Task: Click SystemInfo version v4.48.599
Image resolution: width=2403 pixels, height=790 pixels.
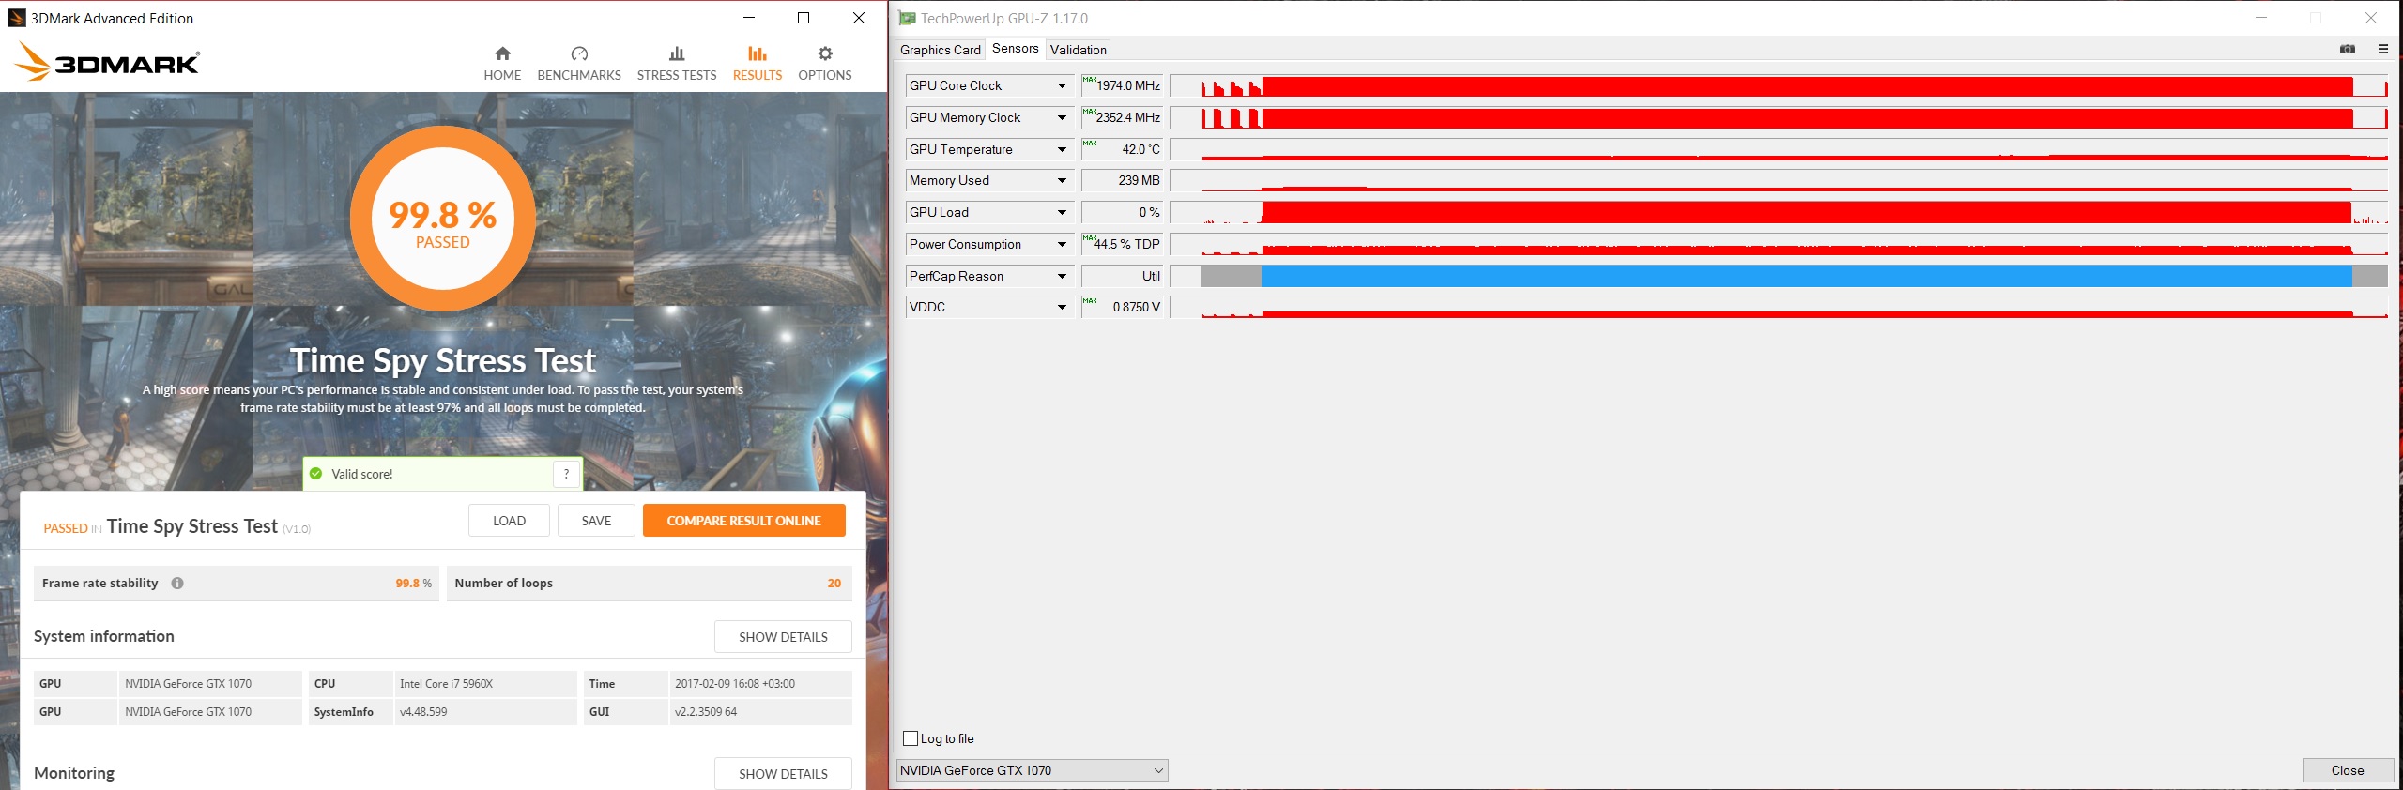Action: (x=423, y=712)
